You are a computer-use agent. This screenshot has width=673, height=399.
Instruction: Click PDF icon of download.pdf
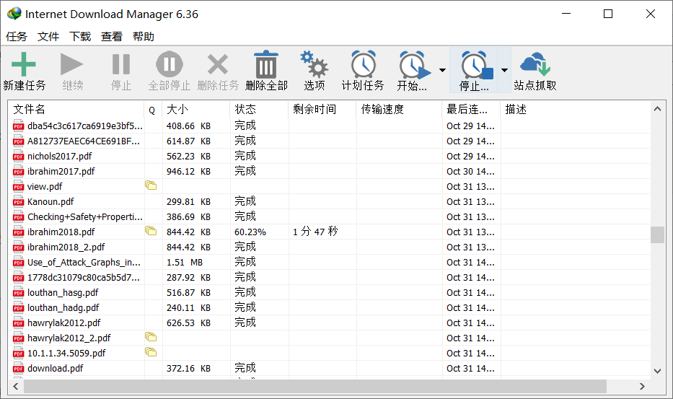[18, 369]
